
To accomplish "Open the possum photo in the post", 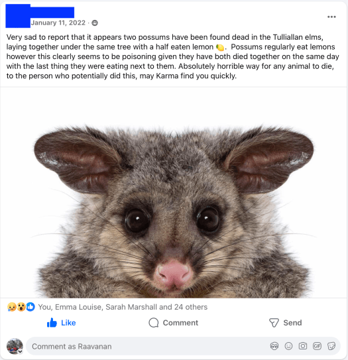I will (x=174, y=192).
